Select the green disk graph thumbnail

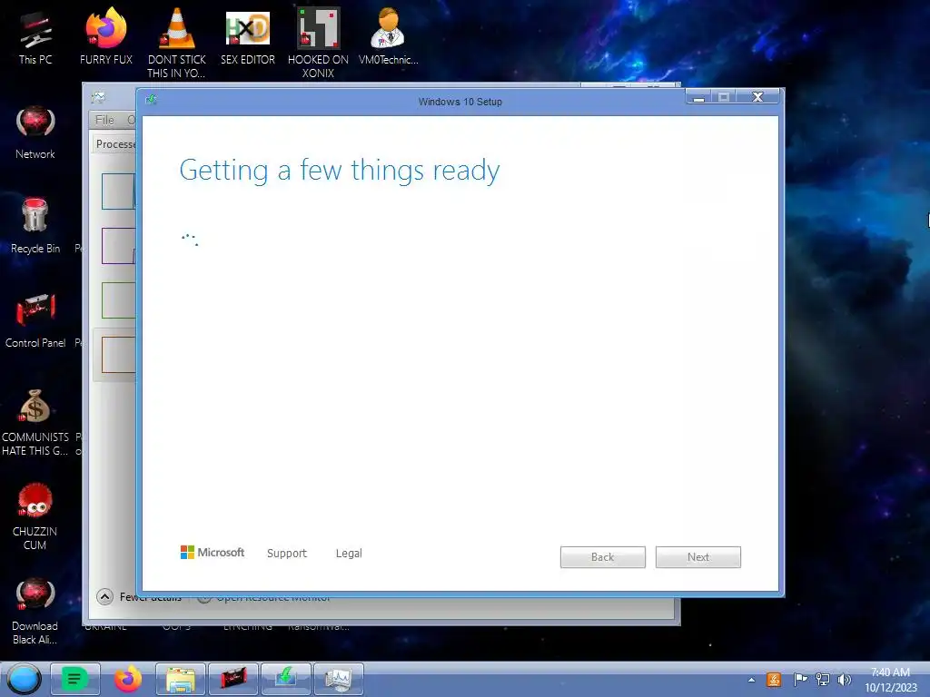(x=118, y=299)
